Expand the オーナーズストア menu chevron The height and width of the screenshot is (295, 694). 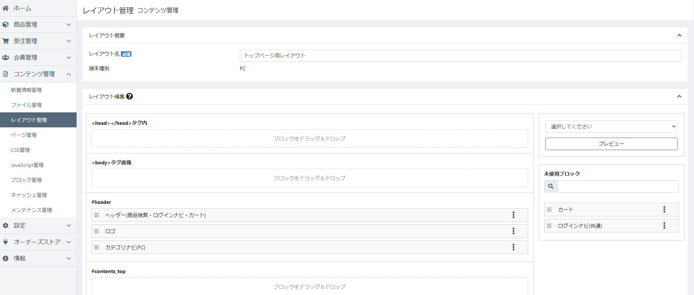[69, 242]
